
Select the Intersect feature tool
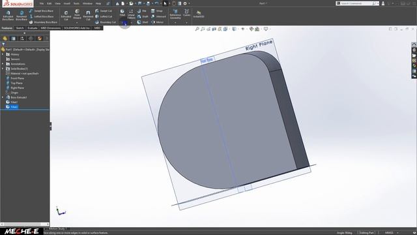(158, 16)
